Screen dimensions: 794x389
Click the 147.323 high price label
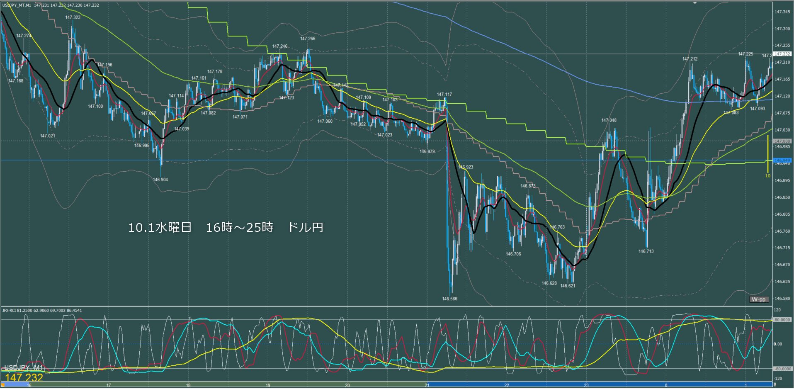click(73, 17)
